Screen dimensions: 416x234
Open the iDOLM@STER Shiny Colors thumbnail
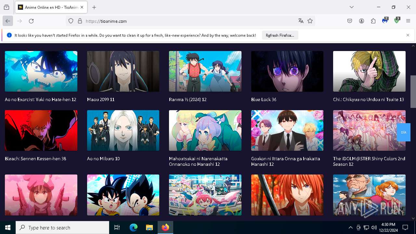pos(369,130)
